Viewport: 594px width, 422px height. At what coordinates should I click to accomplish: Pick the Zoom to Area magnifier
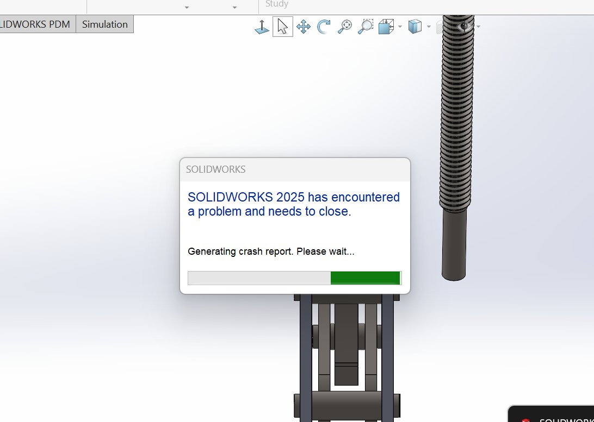(x=366, y=27)
